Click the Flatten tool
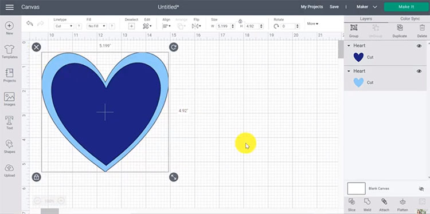This screenshot has height=214, width=430. 402,205
